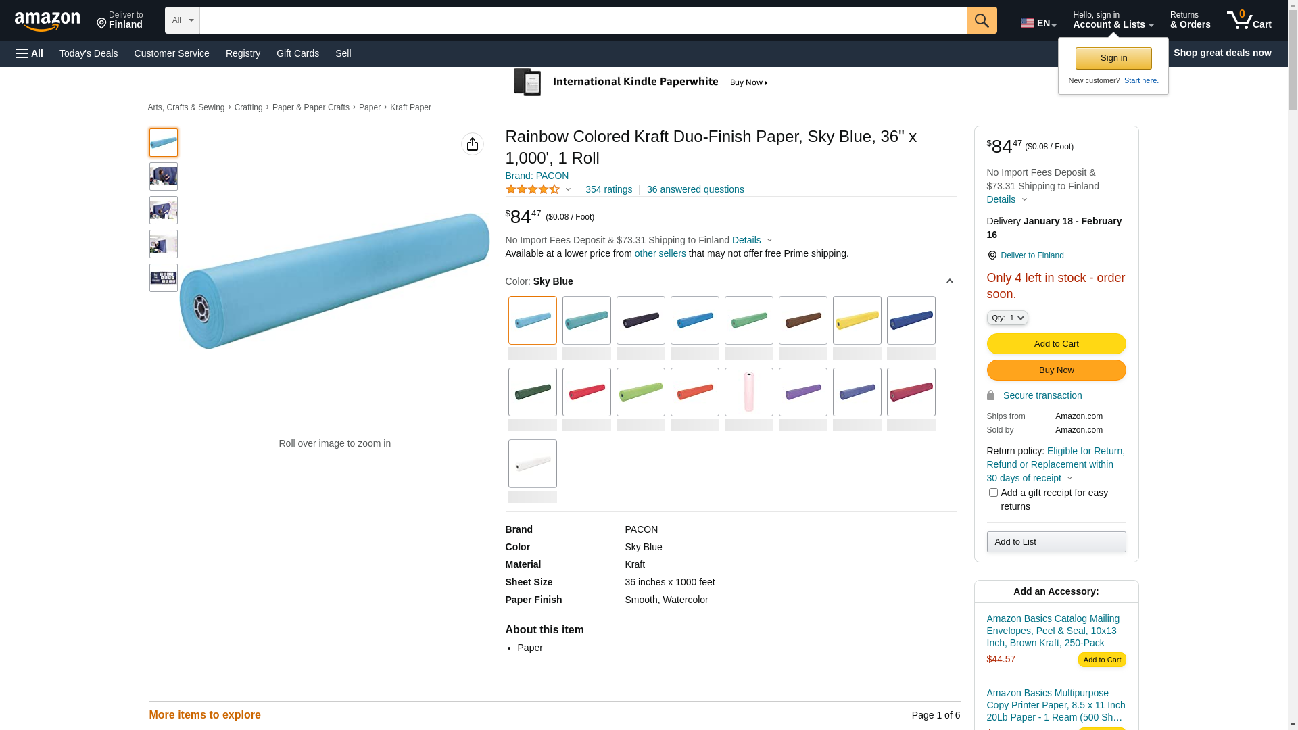Select the brown paper color swatch
The image size is (1298, 730).
tap(802, 320)
